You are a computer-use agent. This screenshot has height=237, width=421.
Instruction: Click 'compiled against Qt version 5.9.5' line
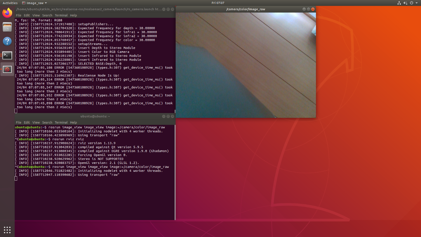(x=79, y=147)
